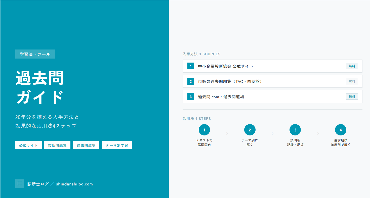Click the 学習法・ツール category label
Image resolution: width=370 pixels, height=198 pixels.
[x=35, y=54]
